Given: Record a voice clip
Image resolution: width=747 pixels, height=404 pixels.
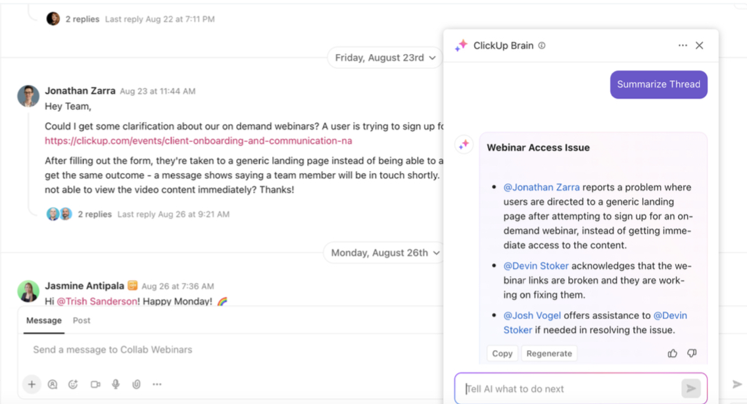Looking at the screenshot, I should click(x=116, y=384).
